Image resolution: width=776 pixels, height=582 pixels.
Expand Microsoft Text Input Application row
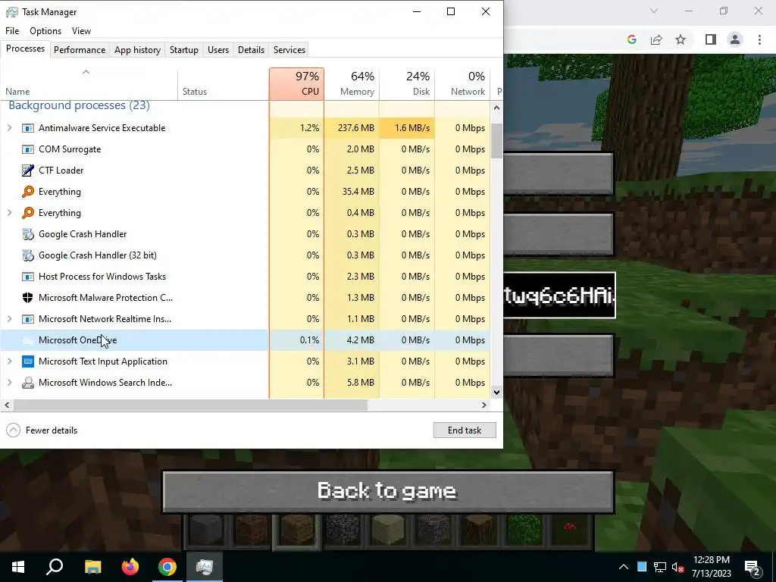tap(9, 361)
